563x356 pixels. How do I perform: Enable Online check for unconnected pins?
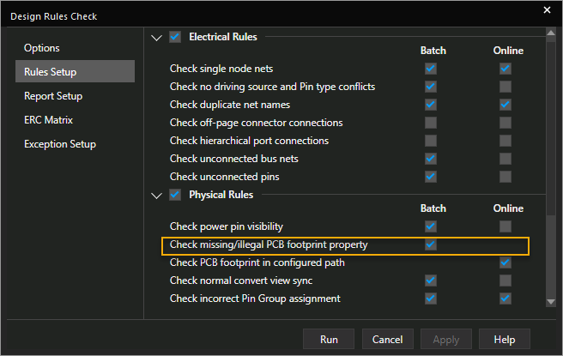click(x=505, y=177)
